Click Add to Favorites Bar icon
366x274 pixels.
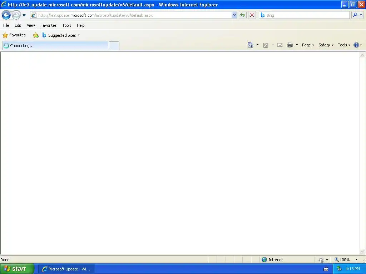tap(36, 35)
